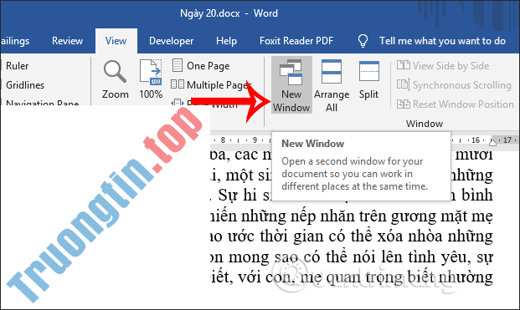Screen dimensions: 520x310
Task: Open the Developer tab
Action: click(x=171, y=41)
